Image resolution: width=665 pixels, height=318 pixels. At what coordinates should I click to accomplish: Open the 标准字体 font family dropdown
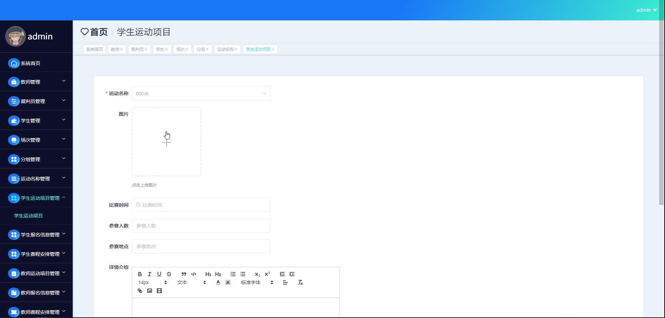[x=257, y=282]
